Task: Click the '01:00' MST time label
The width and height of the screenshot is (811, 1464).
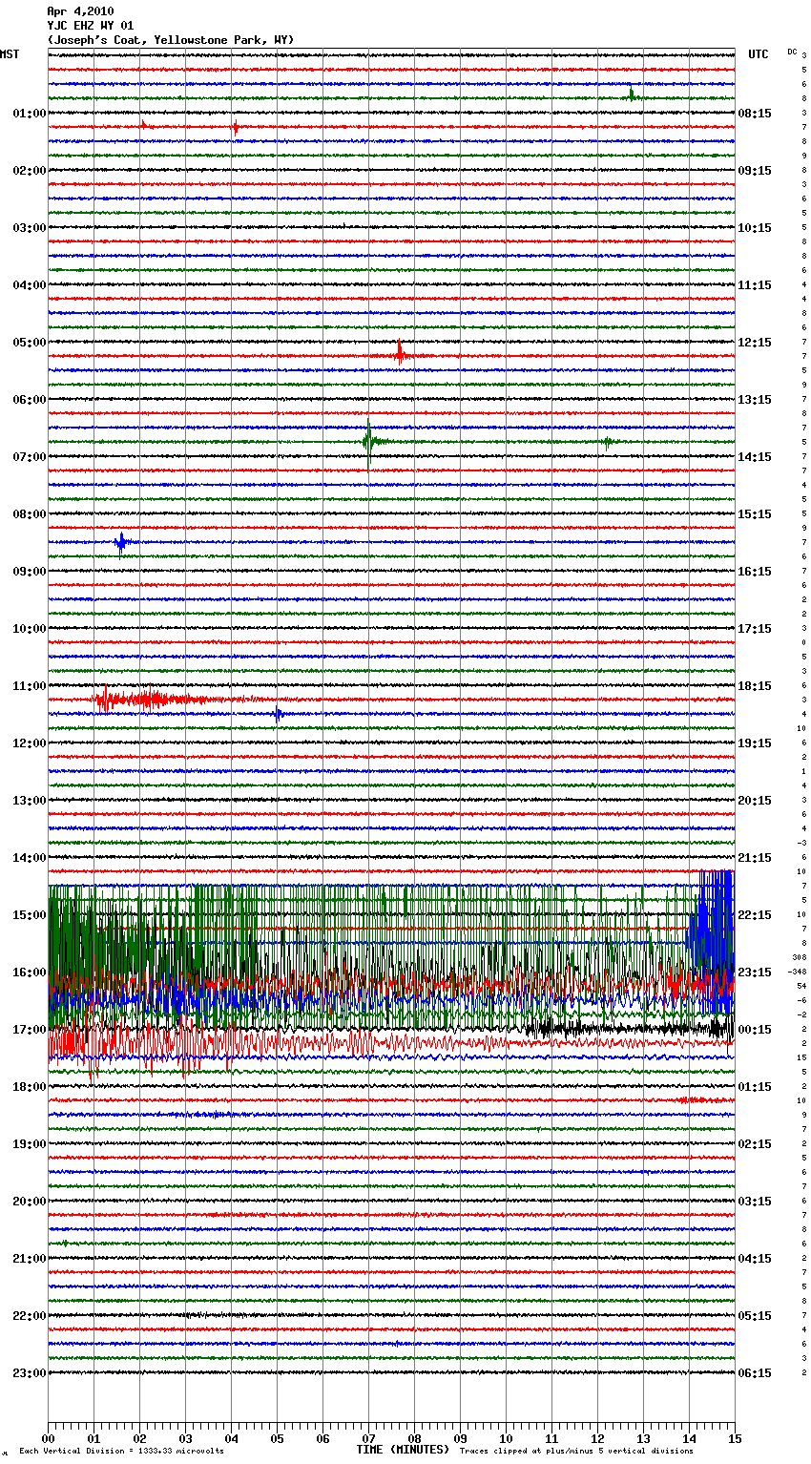Action: [x=30, y=114]
